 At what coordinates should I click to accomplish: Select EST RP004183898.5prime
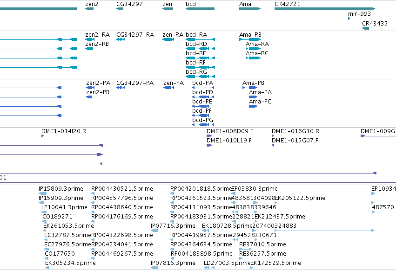(x=173, y=258)
